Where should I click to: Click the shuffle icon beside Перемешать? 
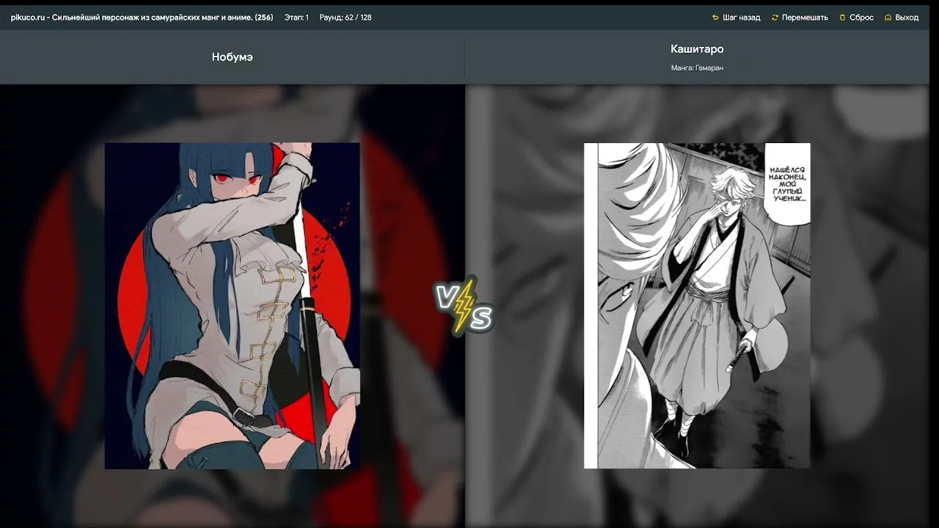point(775,18)
